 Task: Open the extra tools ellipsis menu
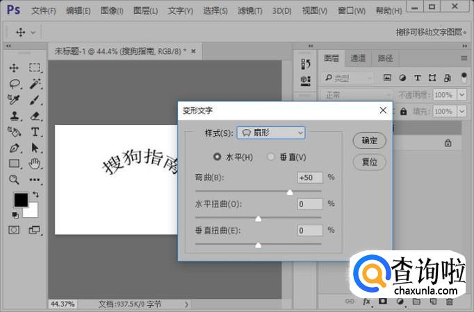click(x=35, y=180)
